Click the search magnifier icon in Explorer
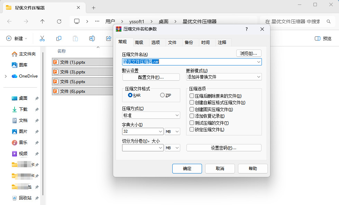339x205 pixels. (x=329, y=21)
